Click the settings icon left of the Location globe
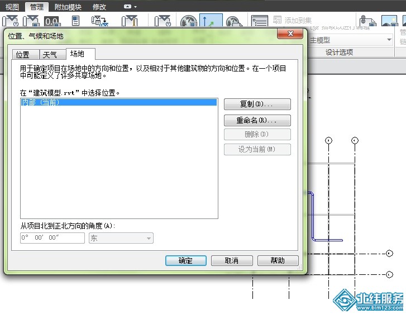This screenshot has width=406, height=314. (x=163, y=21)
